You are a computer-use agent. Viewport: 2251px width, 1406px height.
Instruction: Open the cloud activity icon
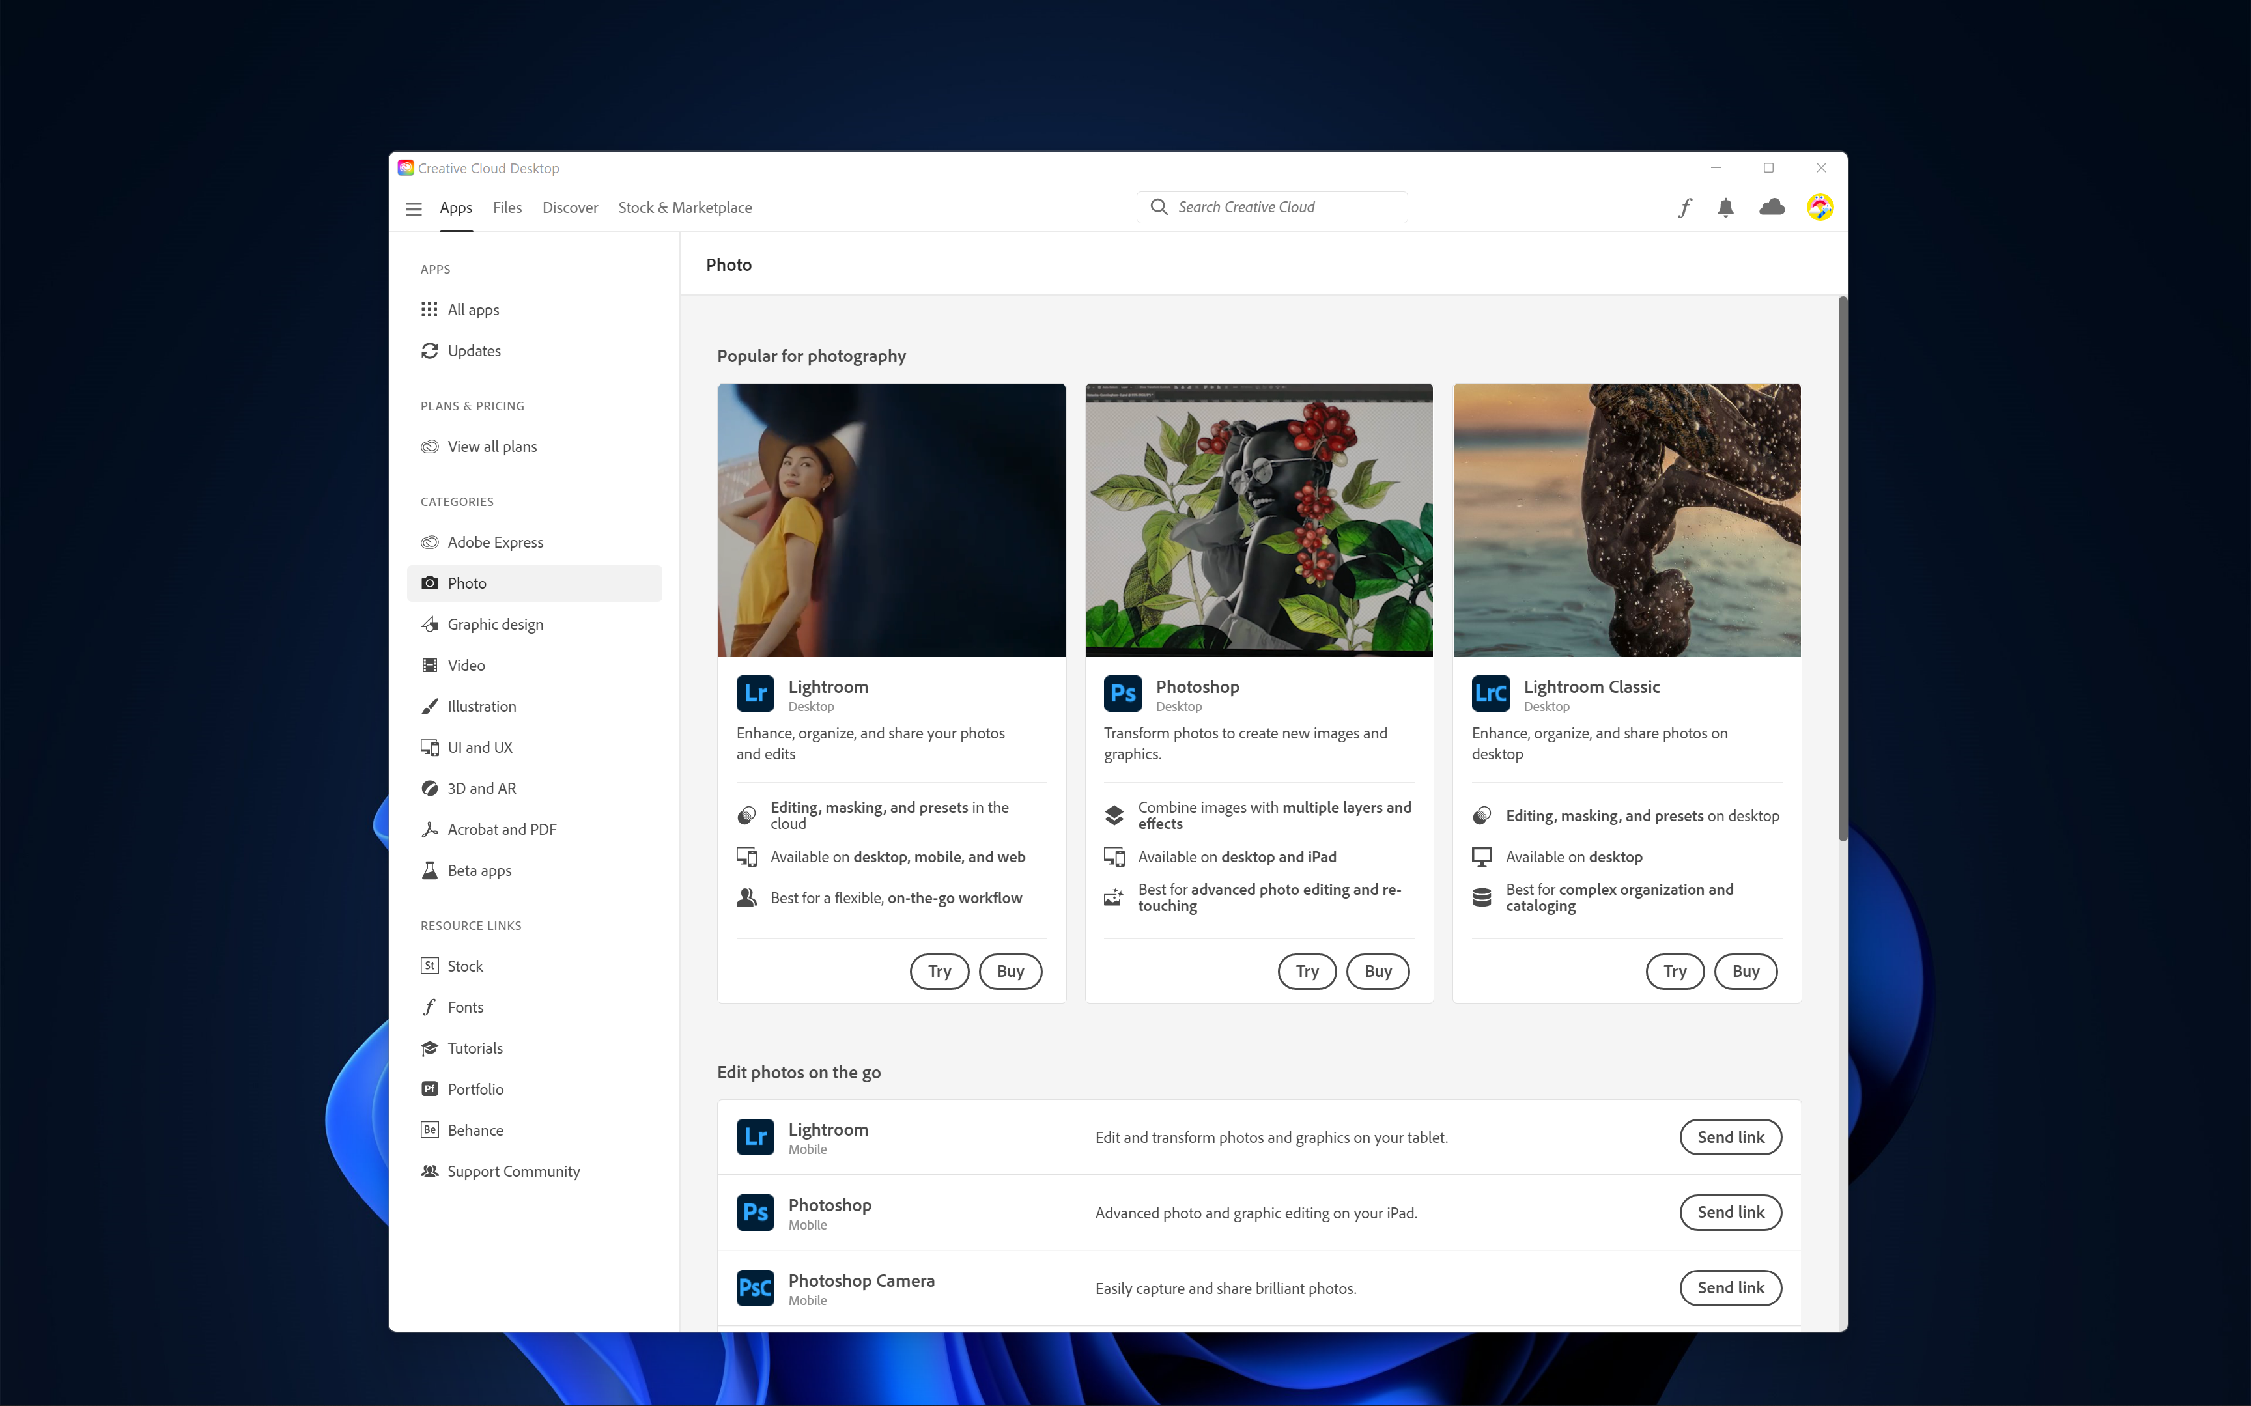(x=1771, y=207)
